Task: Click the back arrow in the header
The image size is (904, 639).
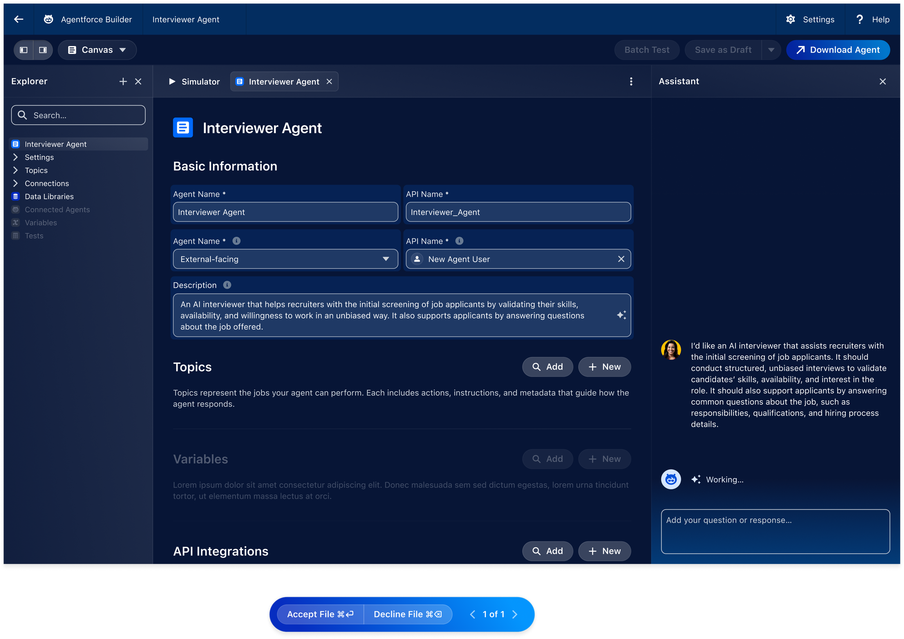Action: 18,19
